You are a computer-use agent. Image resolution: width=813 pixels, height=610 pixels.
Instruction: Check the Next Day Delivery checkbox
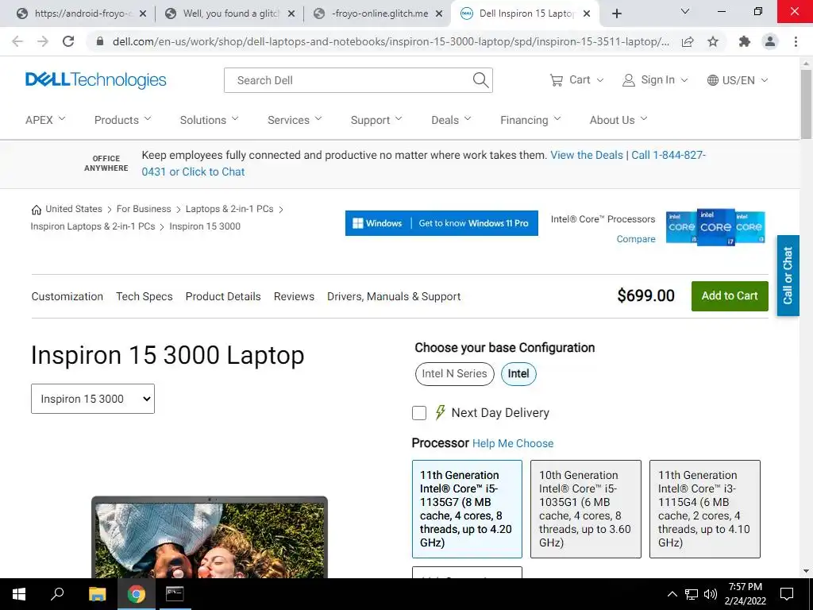coord(419,413)
